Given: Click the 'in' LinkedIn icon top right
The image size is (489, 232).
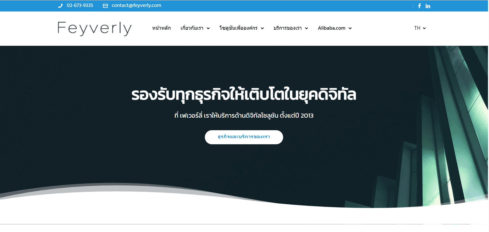Looking at the screenshot, I should [428, 6].
